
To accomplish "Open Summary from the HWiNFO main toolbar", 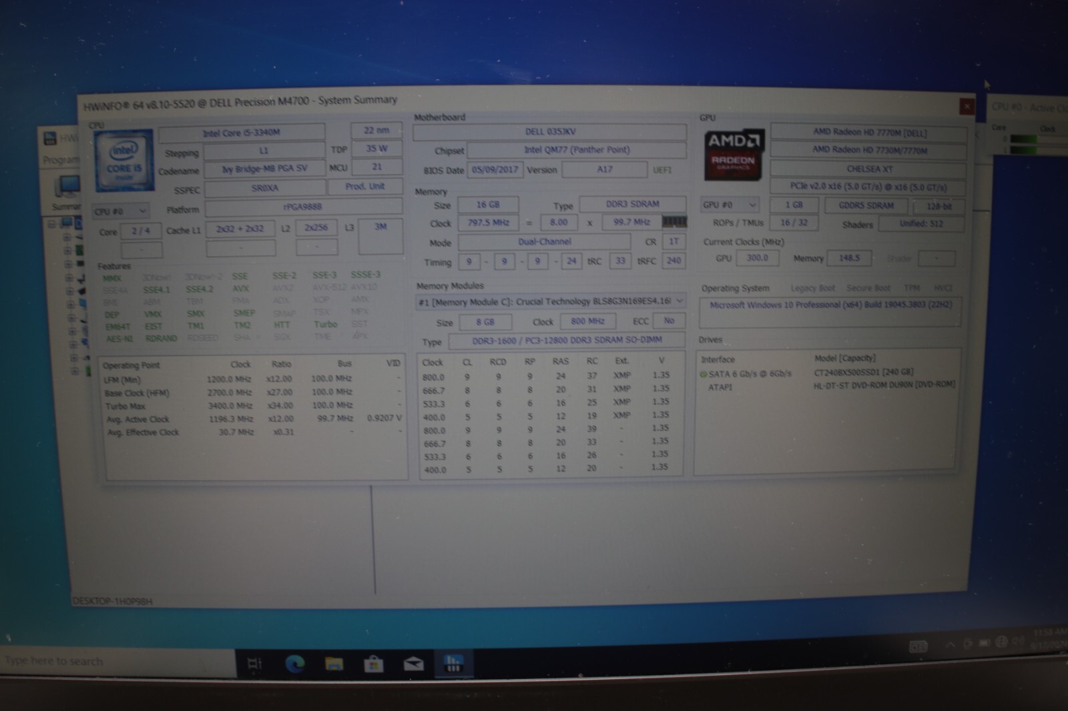I will [67, 192].
